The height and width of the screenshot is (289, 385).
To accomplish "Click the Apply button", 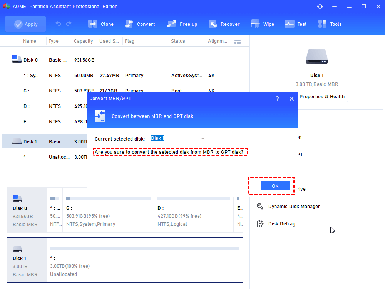I will [25, 24].
